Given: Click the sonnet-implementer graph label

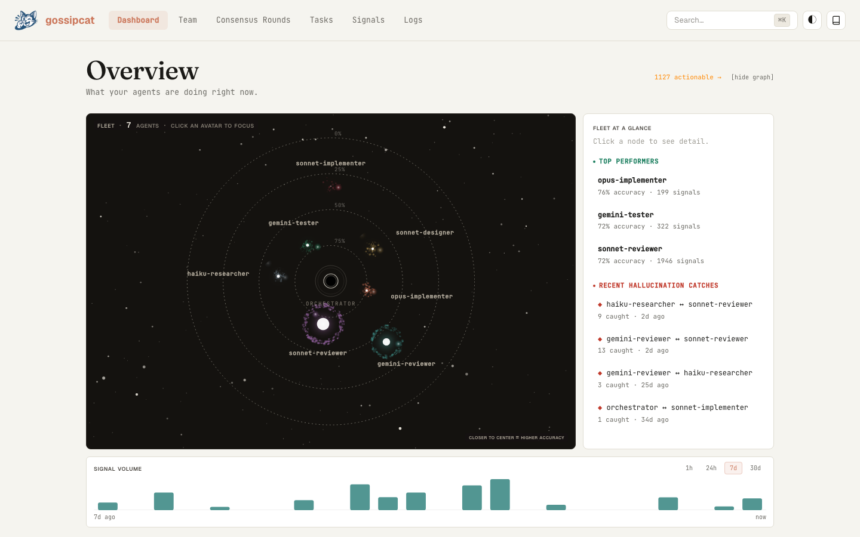Looking at the screenshot, I should click(331, 163).
